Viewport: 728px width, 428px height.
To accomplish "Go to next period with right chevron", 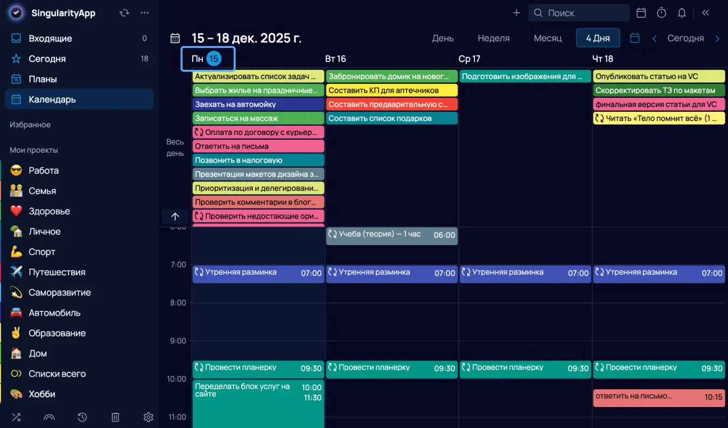I will coord(717,38).
